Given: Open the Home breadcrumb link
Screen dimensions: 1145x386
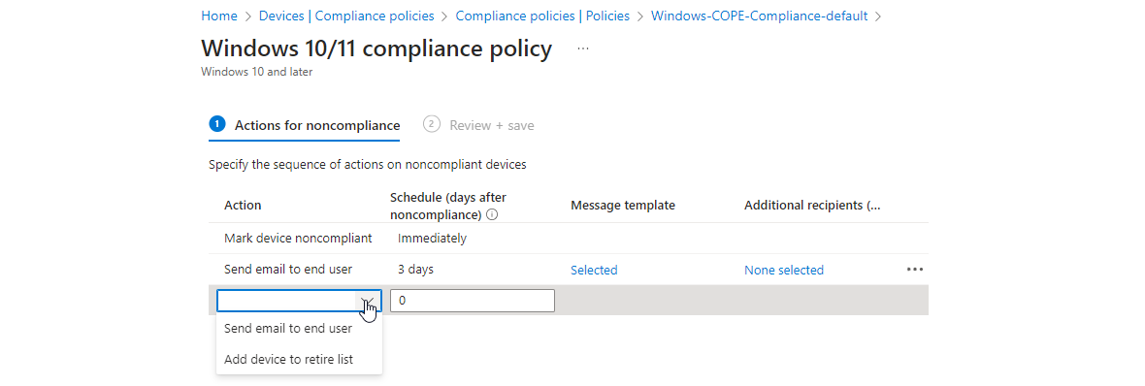Looking at the screenshot, I should click(x=219, y=16).
